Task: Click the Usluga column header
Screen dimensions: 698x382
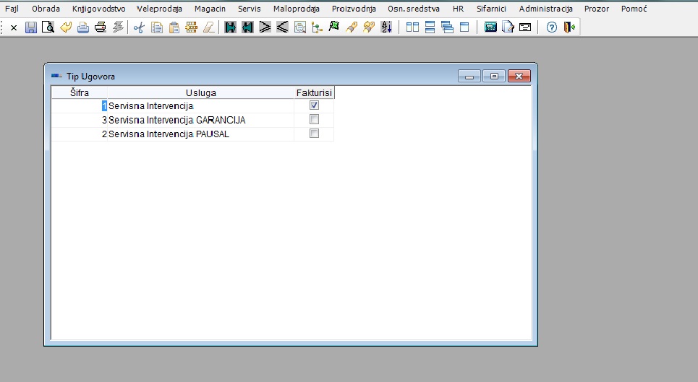Action: coord(200,92)
